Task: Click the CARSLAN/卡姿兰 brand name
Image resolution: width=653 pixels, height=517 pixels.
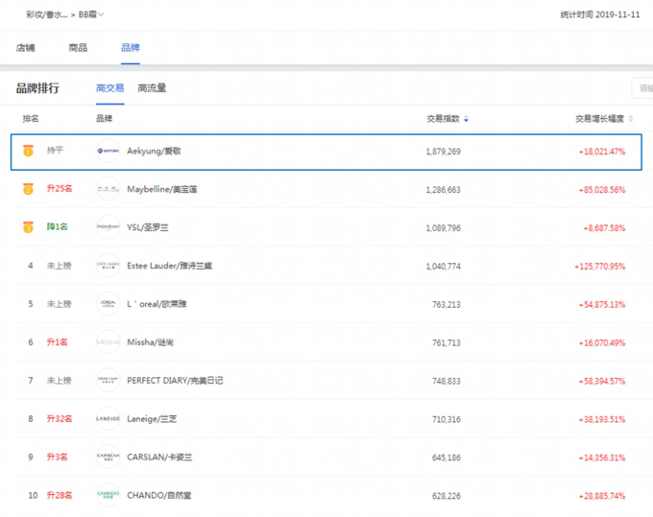Action: pyautogui.click(x=159, y=458)
